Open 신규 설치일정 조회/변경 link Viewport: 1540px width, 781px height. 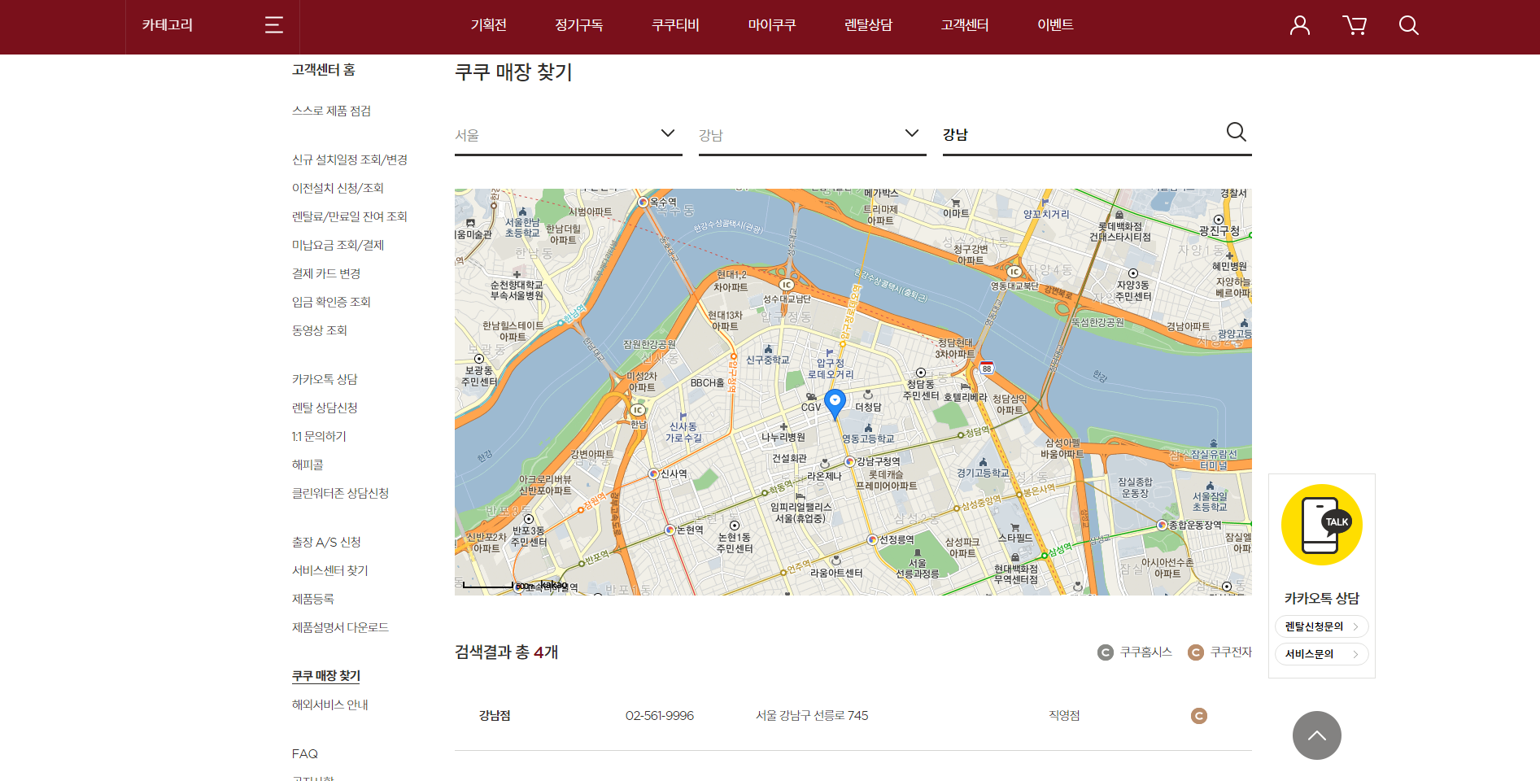point(350,159)
